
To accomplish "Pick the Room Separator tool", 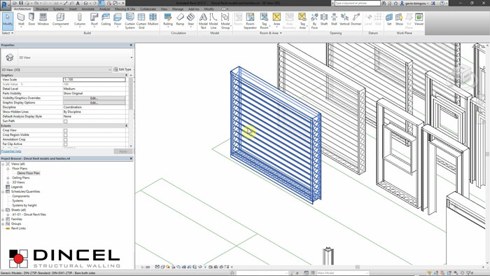I will 250,21.
